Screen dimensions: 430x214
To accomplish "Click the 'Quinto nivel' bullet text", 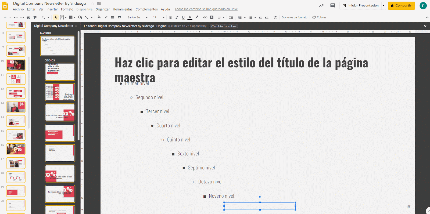I will [x=178, y=140].
